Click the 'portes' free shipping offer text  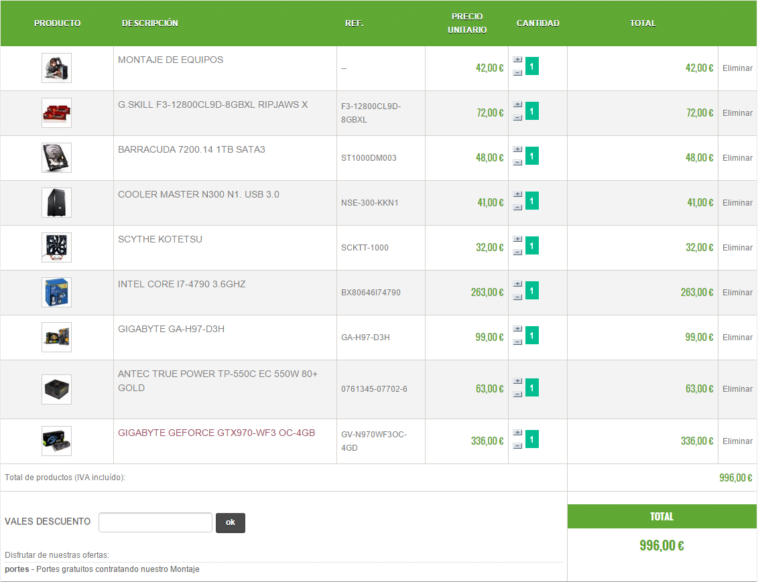click(102, 569)
